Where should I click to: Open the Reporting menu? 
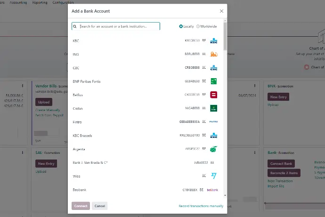[40, 2]
